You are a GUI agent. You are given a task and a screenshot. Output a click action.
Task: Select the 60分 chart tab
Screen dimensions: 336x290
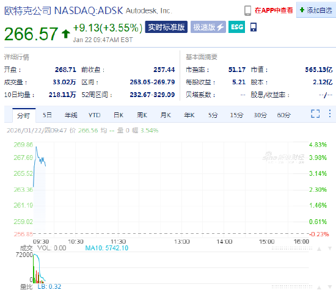click(x=283, y=115)
